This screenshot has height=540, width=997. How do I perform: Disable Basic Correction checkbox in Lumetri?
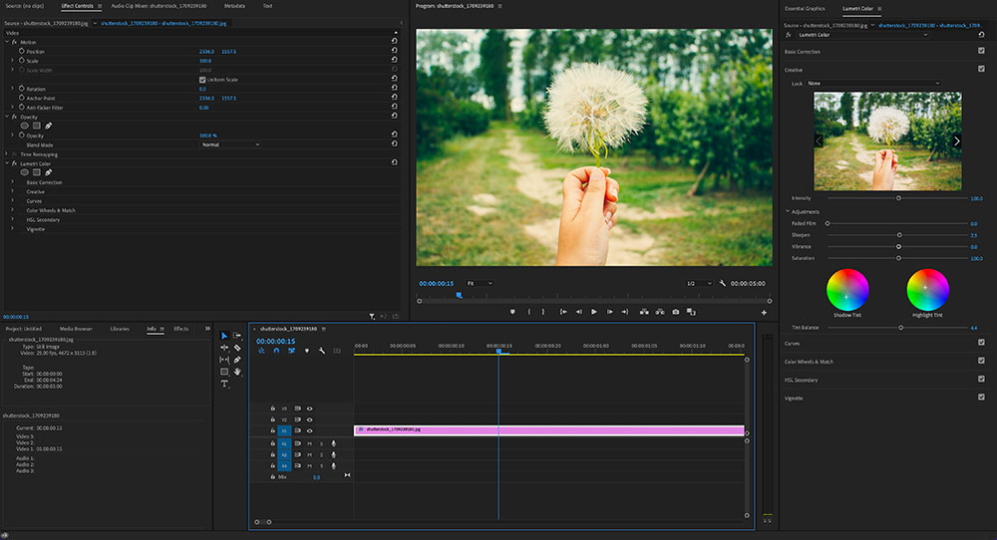point(981,50)
